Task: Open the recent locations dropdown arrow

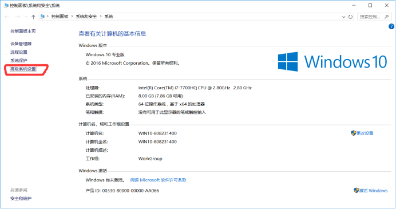Action: [x=26, y=17]
